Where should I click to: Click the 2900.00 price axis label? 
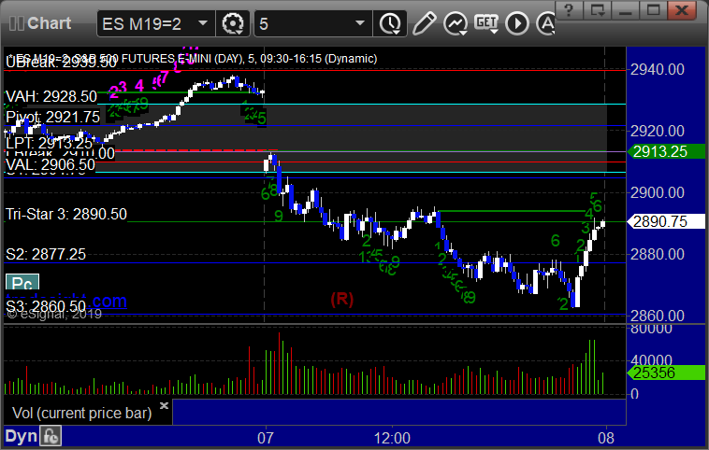point(658,192)
